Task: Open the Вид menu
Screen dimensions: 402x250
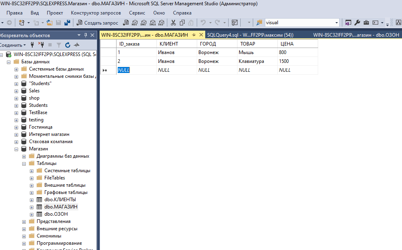Action: click(x=35, y=13)
